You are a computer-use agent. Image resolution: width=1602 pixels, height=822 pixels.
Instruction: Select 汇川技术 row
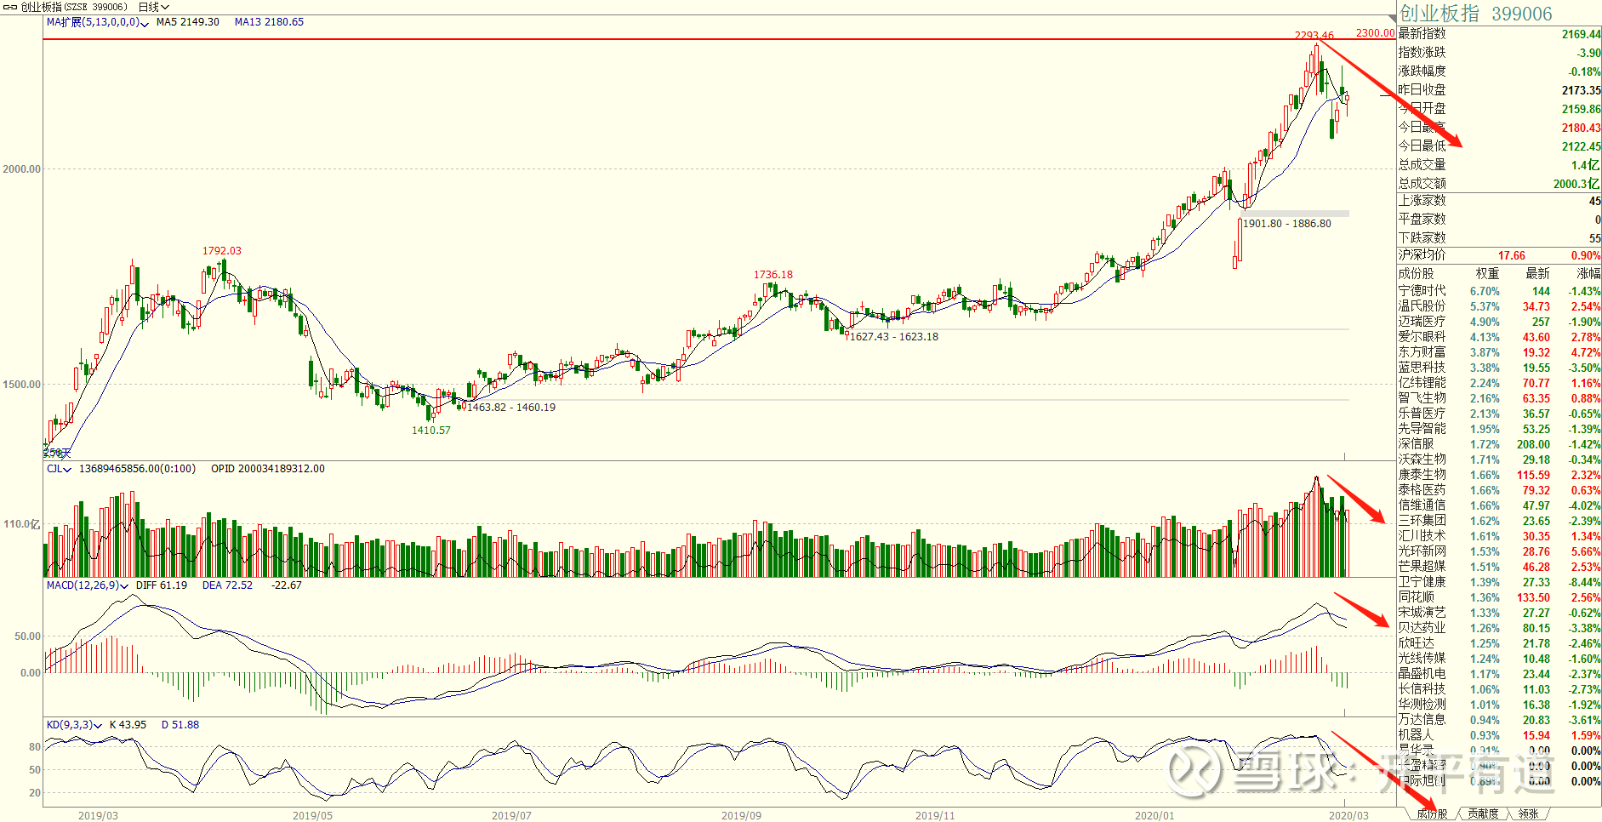click(x=1499, y=536)
